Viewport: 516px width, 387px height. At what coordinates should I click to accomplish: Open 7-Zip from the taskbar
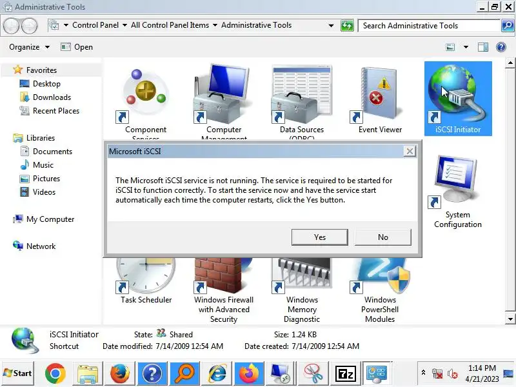[346, 373]
